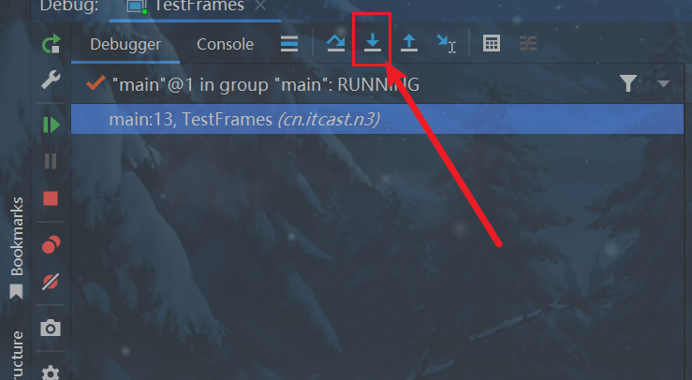Resume program with green play icon
The height and width of the screenshot is (380, 692).
(52, 124)
